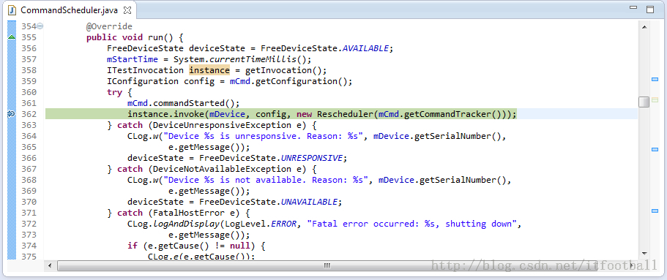Close the CommandScheduler.java tab

click(x=127, y=10)
